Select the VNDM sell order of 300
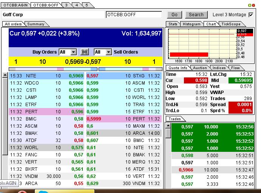This screenshot has width=261, height=193. (x=124, y=184)
